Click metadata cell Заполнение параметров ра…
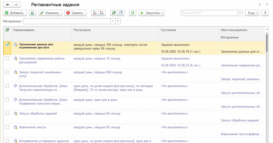The height and width of the screenshot is (143, 273). (x=242, y=65)
